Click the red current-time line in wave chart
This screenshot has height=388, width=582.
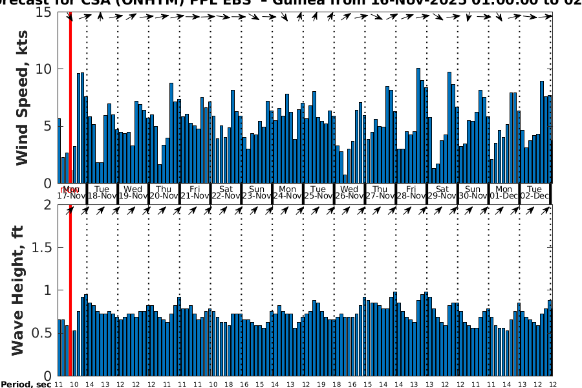pos(70,291)
